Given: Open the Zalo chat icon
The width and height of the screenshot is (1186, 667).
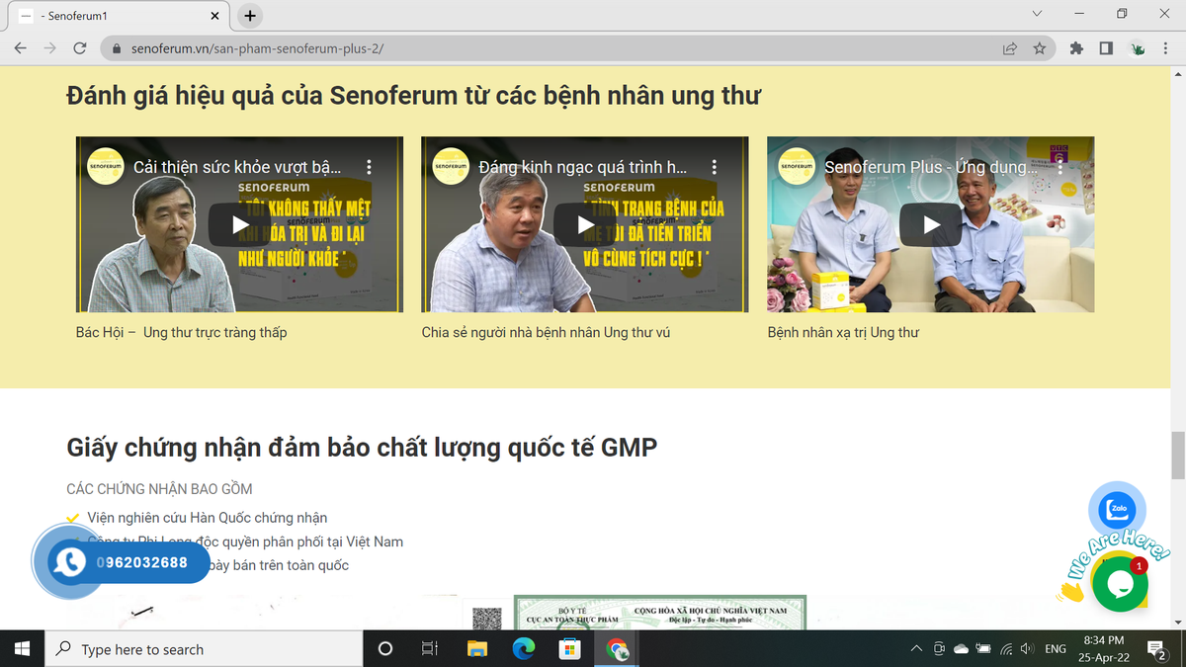Looking at the screenshot, I should point(1117,509).
